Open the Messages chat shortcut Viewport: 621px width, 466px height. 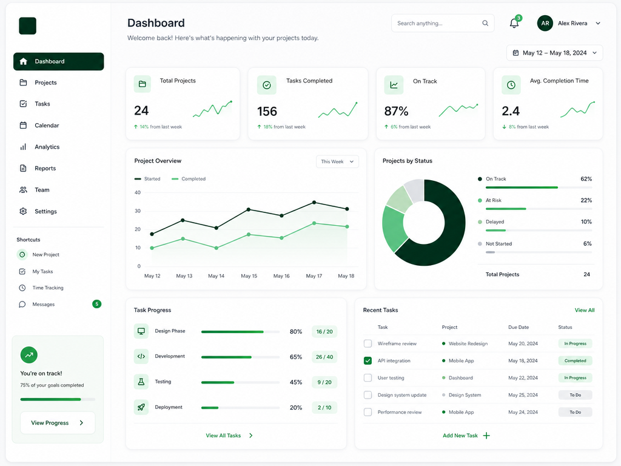(22, 305)
